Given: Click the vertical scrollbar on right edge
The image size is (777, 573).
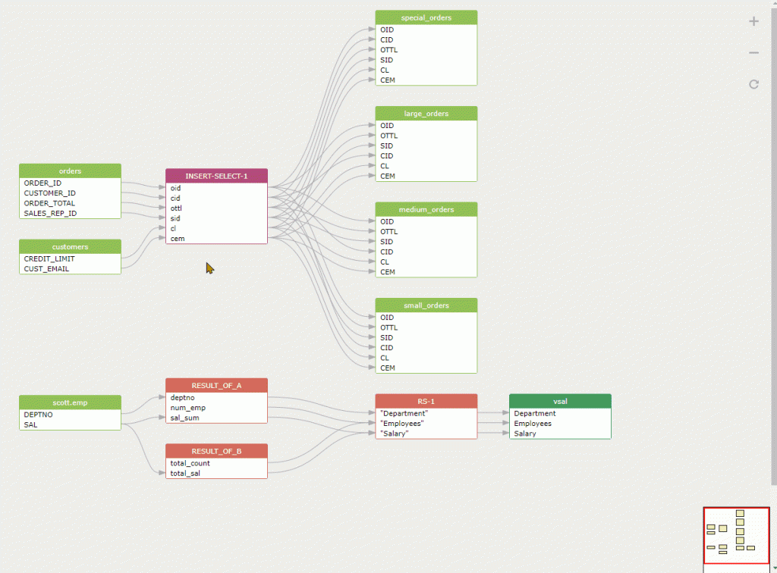Looking at the screenshot, I should (x=773, y=243).
